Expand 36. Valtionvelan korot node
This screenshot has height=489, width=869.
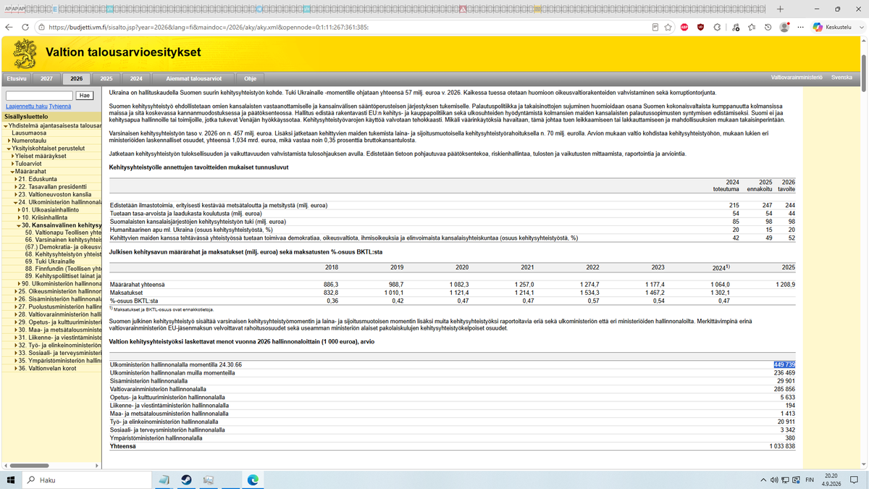click(17, 368)
